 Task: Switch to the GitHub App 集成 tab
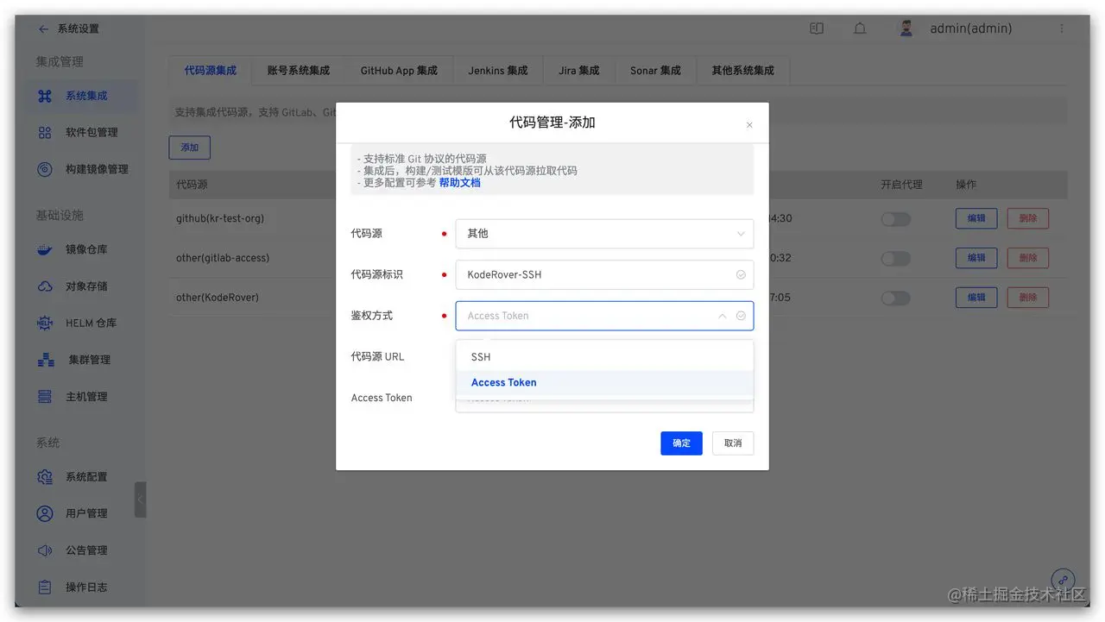399,71
